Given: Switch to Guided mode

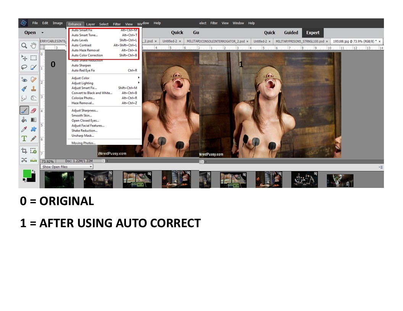Looking at the screenshot, I should click(x=291, y=33).
